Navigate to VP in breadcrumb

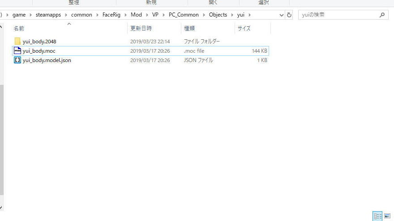[x=155, y=15]
